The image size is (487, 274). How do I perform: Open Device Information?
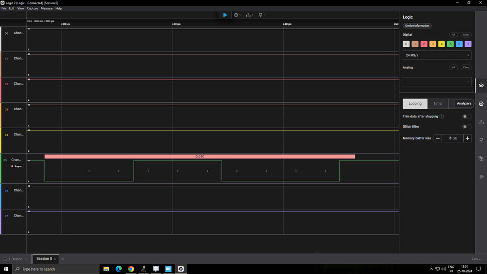[x=417, y=26]
